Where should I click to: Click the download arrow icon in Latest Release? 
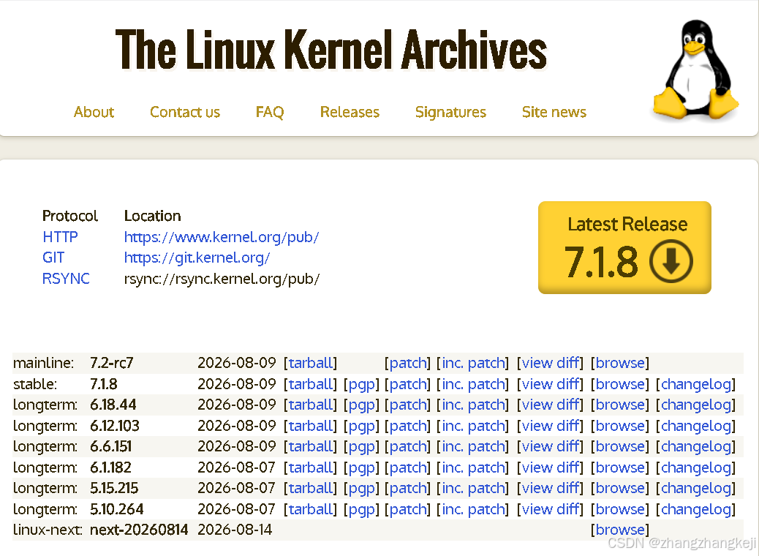(x=671, y=261)
